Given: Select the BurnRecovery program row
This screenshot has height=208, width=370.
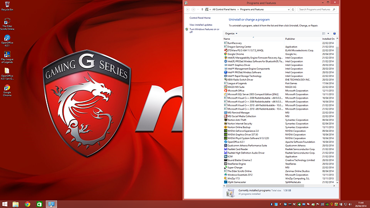Looking at the screenshot, I should [x=279, y=43].
